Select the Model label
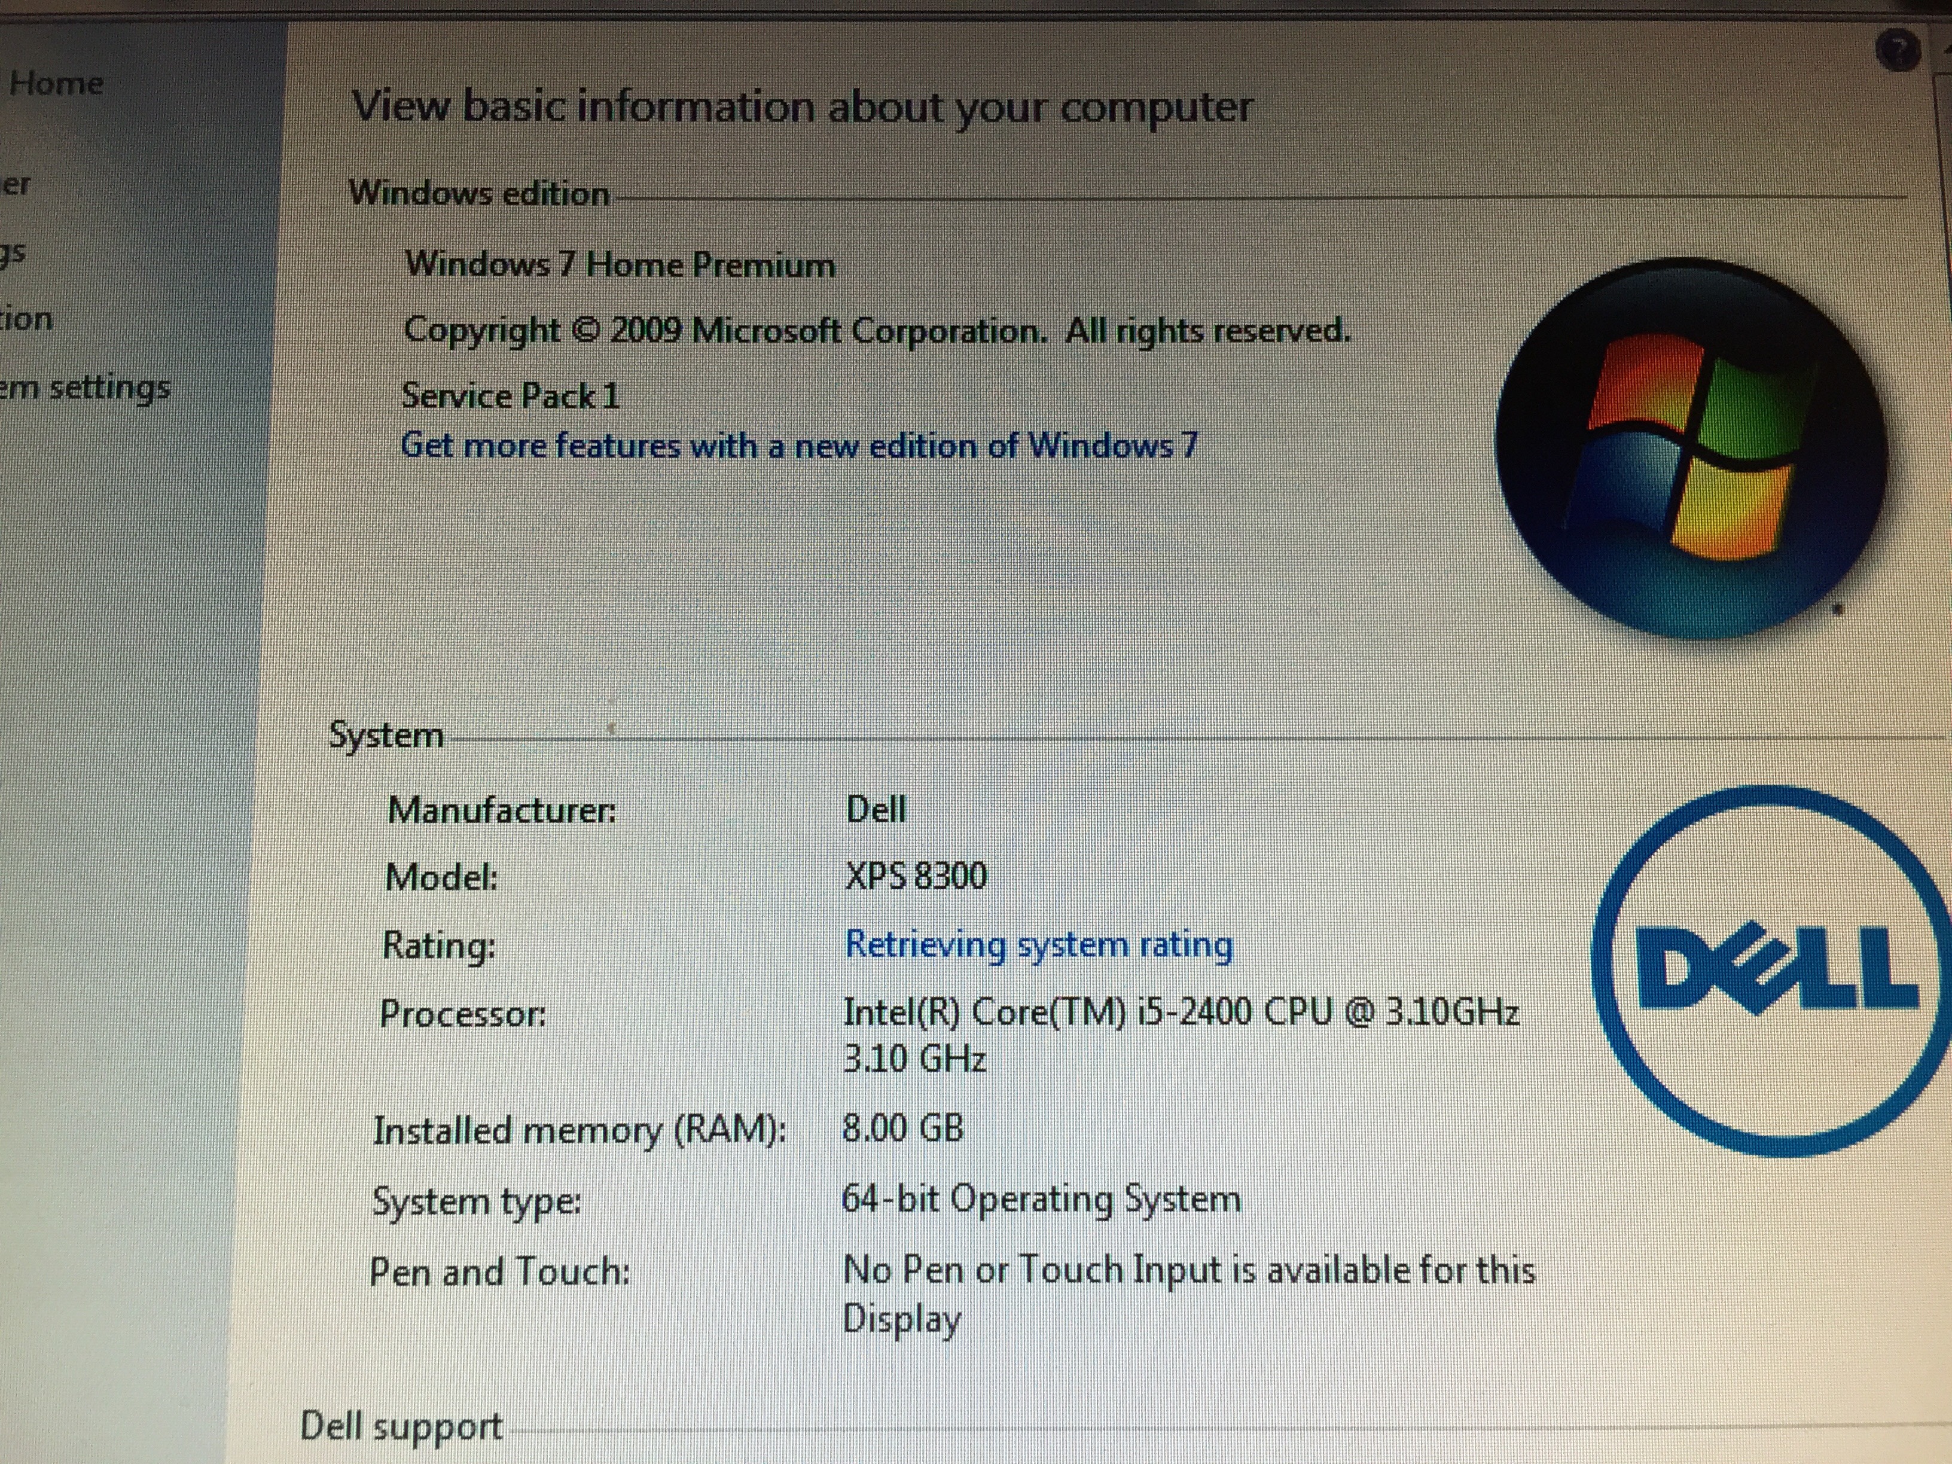This screenshot has height=1464, width=1952. coord(441,877)
